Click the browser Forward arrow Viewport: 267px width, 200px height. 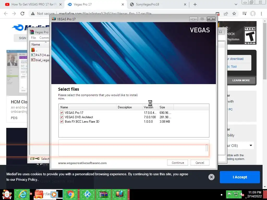tap(14, 14)
